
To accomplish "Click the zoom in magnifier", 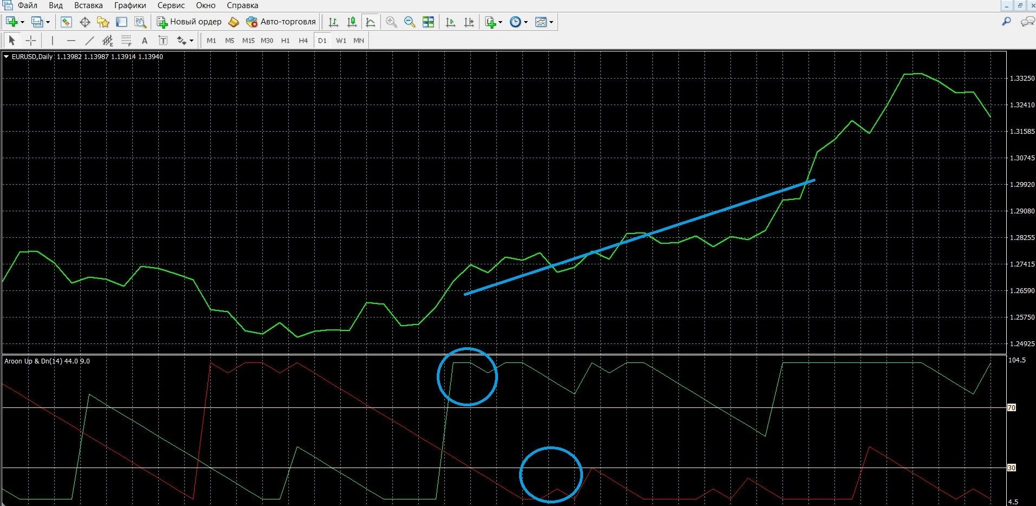I will pyautogui.click(x=391, y=22).
